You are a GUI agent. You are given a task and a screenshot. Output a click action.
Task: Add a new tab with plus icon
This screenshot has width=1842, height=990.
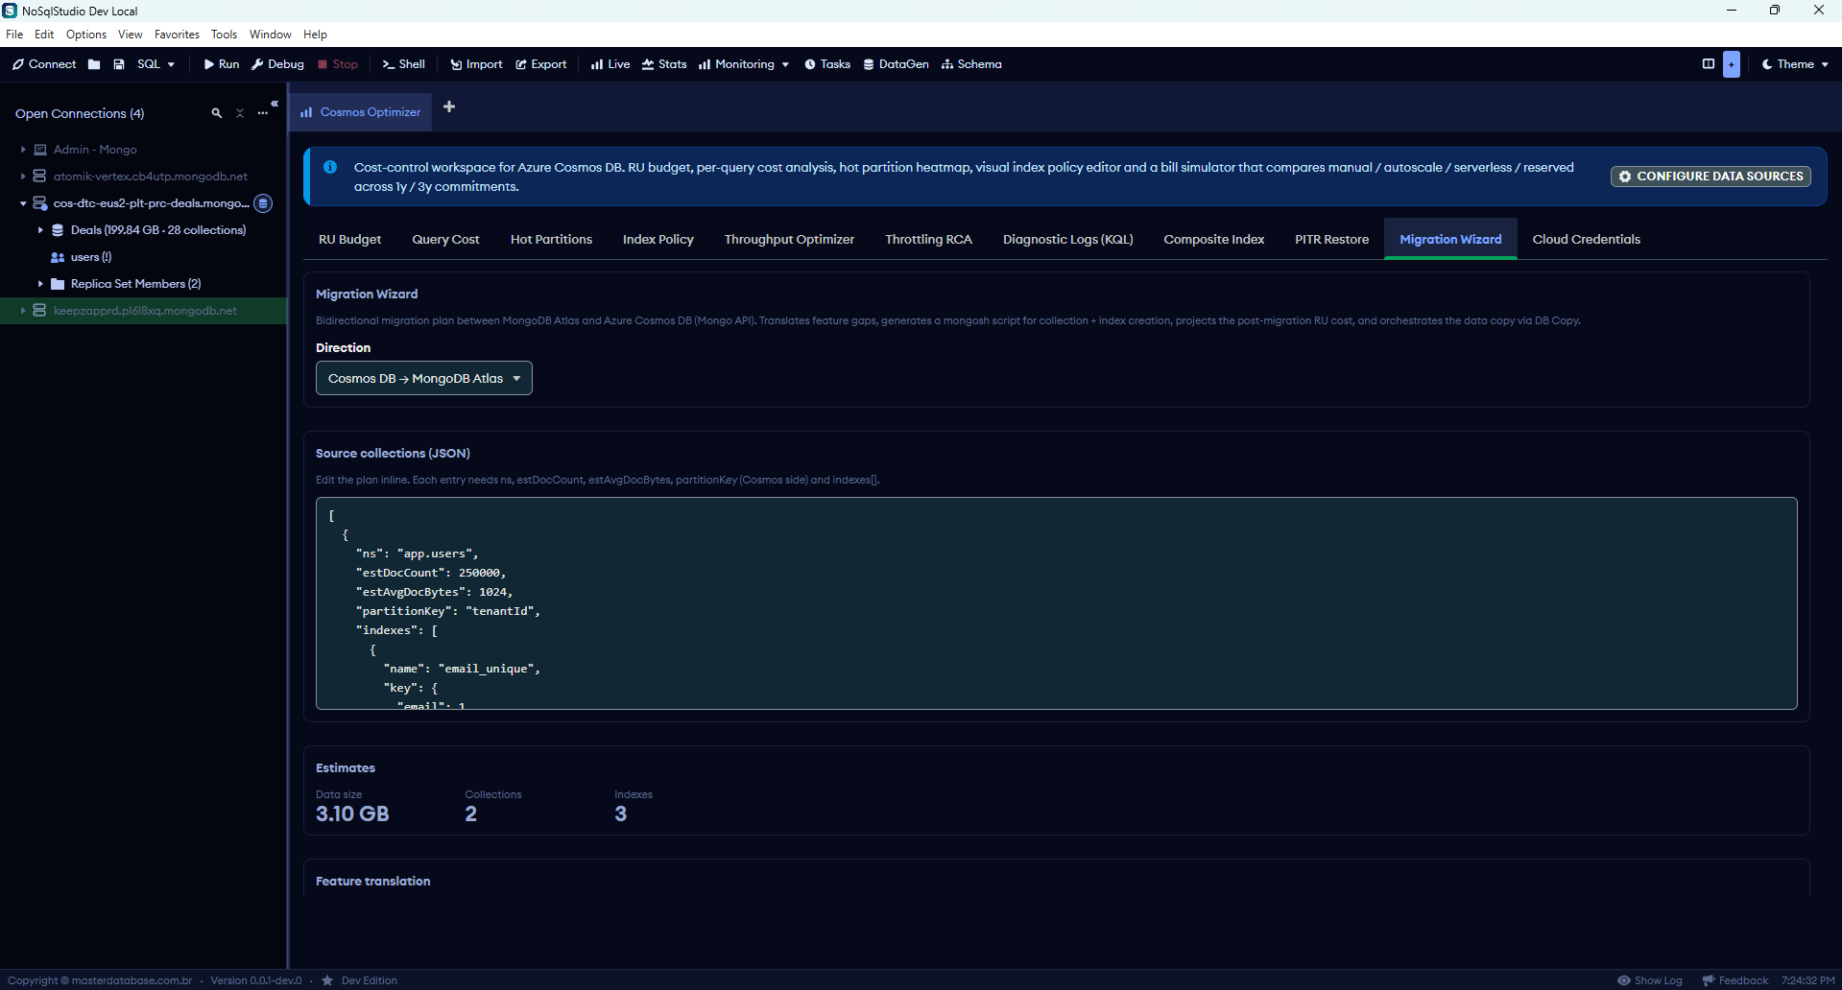click(x=449, y=106)
